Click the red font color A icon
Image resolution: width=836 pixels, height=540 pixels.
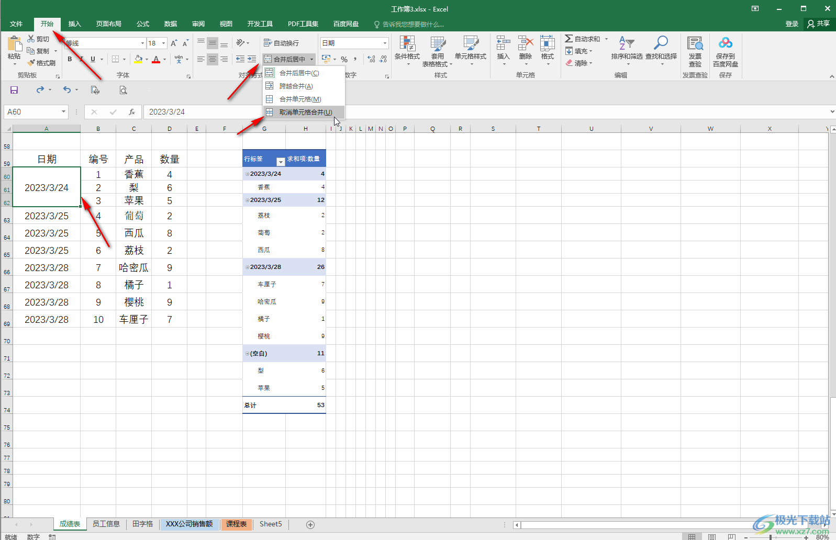[x=156, y=59]
